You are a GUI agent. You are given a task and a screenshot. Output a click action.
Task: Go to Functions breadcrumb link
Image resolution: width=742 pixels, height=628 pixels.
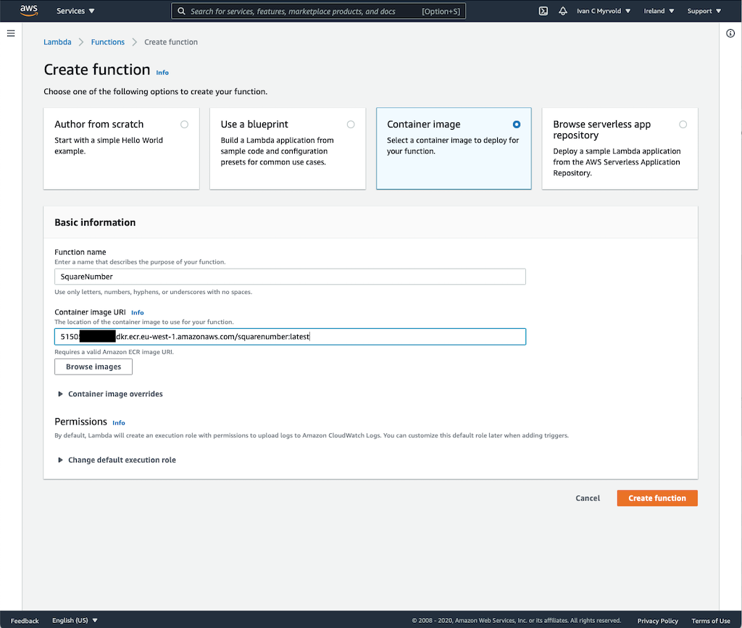coord(108,42)
